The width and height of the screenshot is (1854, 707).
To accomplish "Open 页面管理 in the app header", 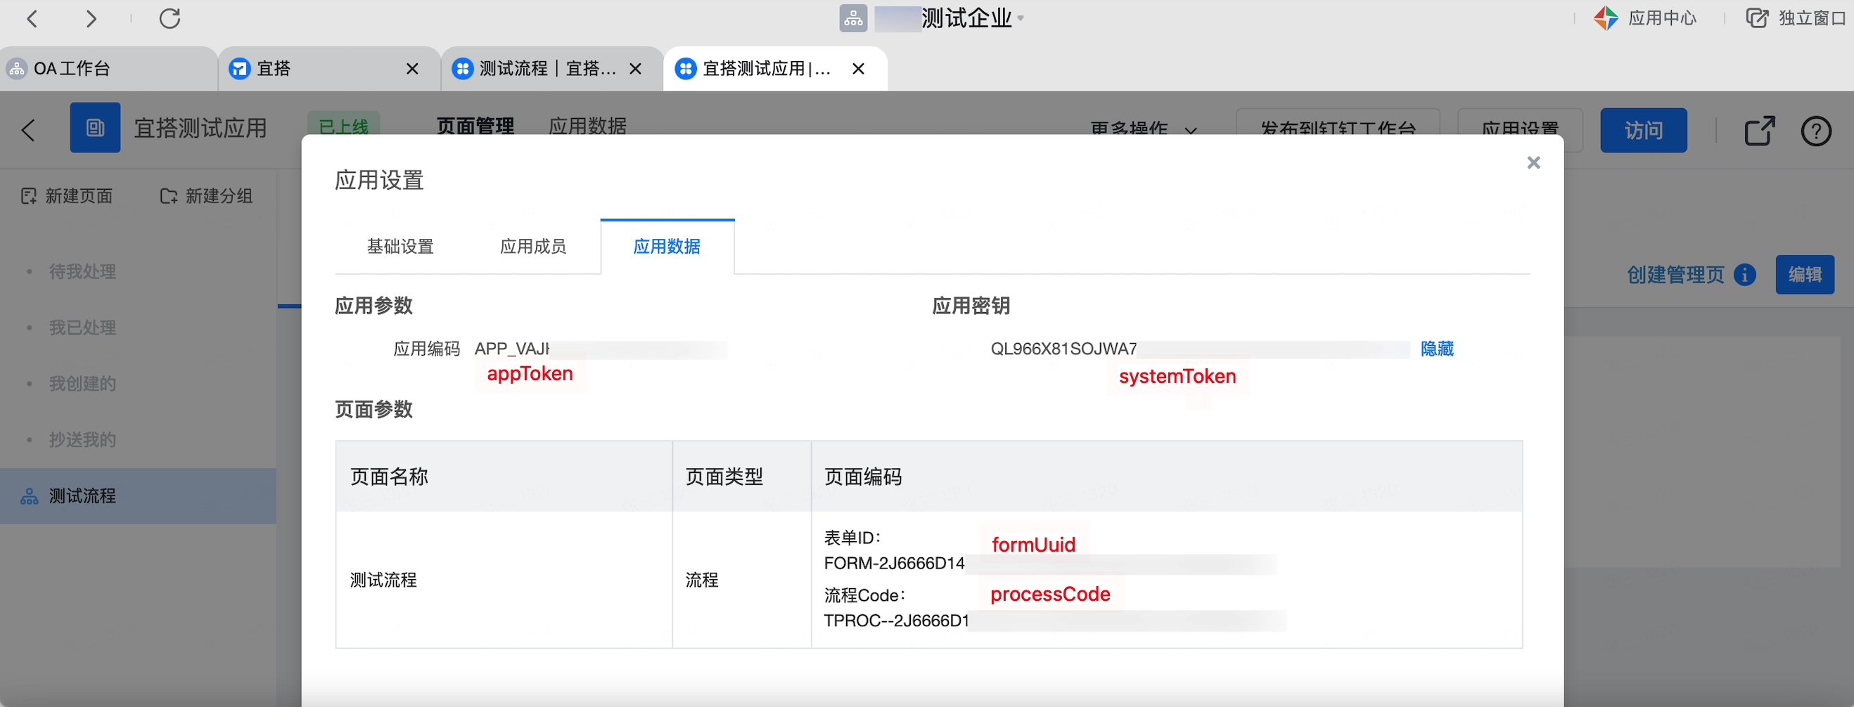I will [x=475, y=126].
